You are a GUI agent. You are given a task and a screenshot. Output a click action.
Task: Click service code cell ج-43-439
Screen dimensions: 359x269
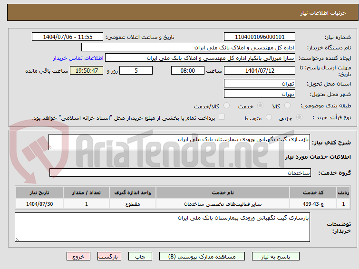(x=313, y=204)
